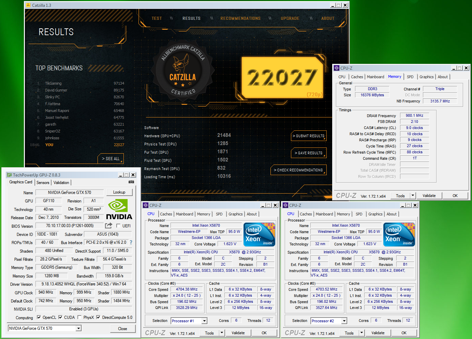Screen dimensions: 472x339
Task: Switch to the Sensors tab in GPU-Z
Action: (43, 183)
